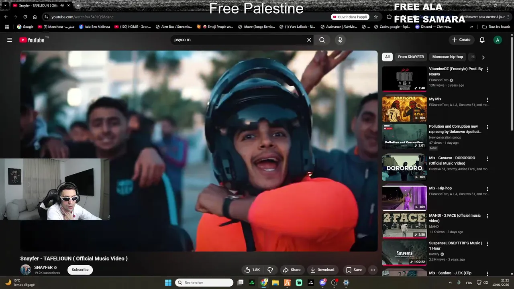This screenshot has width=514, height=289.
Task: Open Aziz Ben Mallessa bookmark
Action: click(x=94, y=27)
